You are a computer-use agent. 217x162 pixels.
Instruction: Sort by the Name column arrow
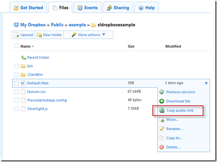[x=33, y=46]
